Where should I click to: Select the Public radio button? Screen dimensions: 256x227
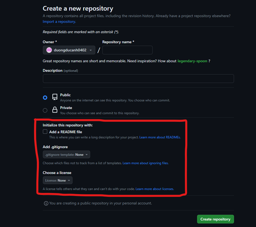45,97
